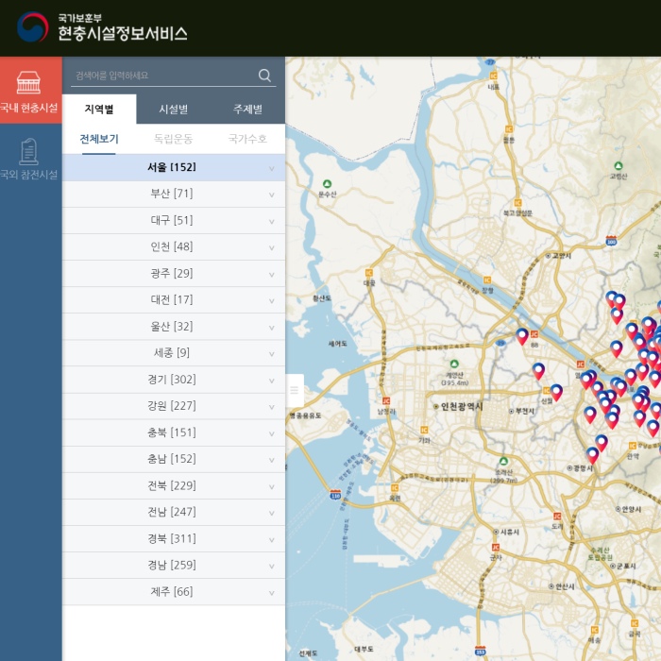Click the 남청라 JC marker
The image size is (661, 661).
click(385, 401)
